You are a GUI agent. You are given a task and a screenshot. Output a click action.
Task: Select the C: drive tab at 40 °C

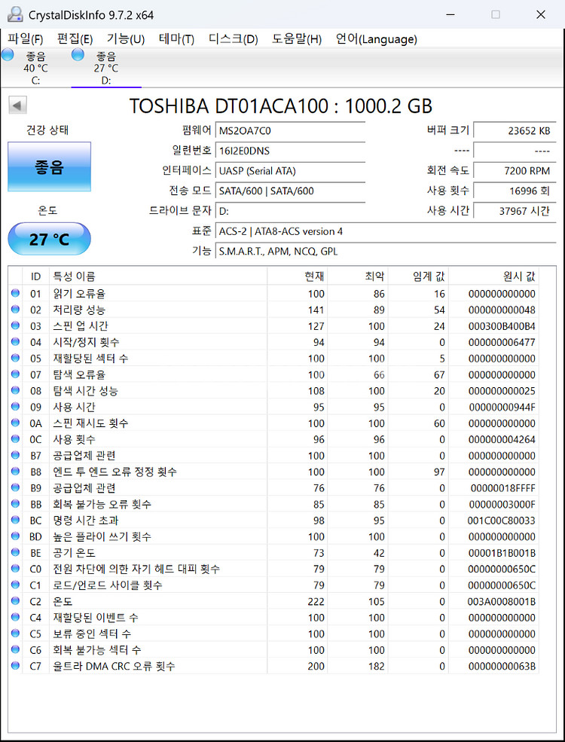coord(35,68)
